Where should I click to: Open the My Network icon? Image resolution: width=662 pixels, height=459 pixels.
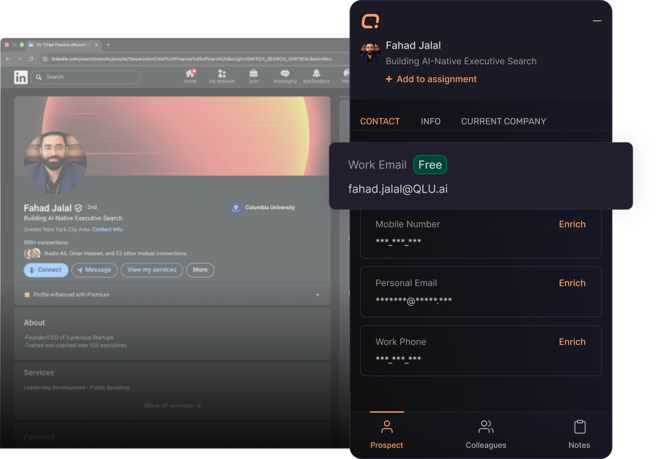pos(222,74)
